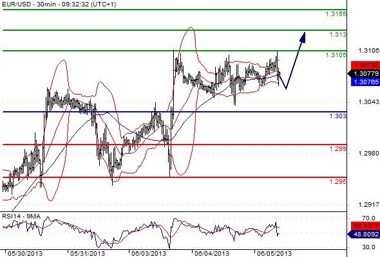Click the red RSI moving average value tag
This screenshot has height=257, width=380.
[365, 226]
